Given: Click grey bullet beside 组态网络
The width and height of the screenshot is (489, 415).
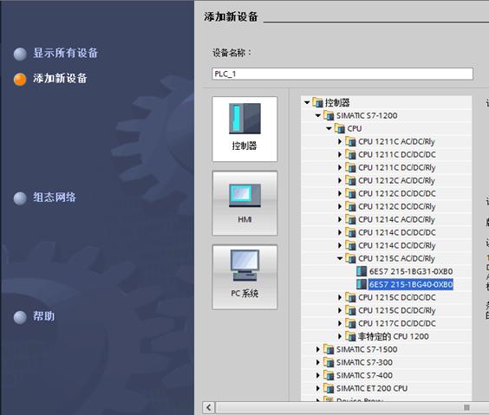Looking at the screenshot, I should point(20,198).
